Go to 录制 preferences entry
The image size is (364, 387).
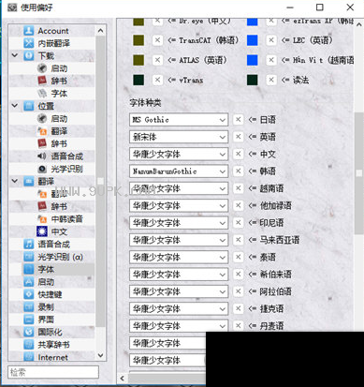(46, 306)
